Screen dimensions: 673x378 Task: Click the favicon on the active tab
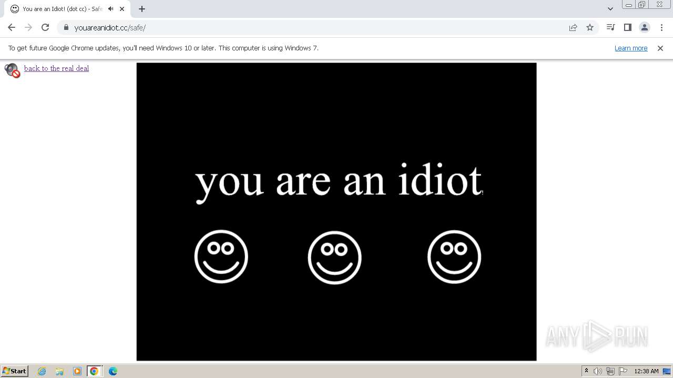coord(15,9)
